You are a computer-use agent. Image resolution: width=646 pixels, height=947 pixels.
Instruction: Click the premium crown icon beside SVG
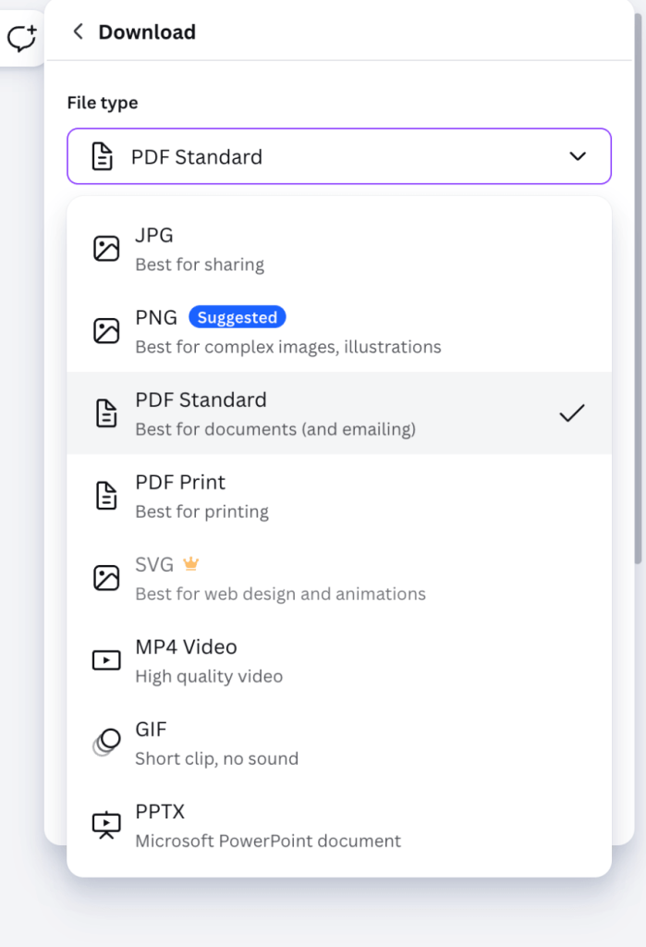189,564
